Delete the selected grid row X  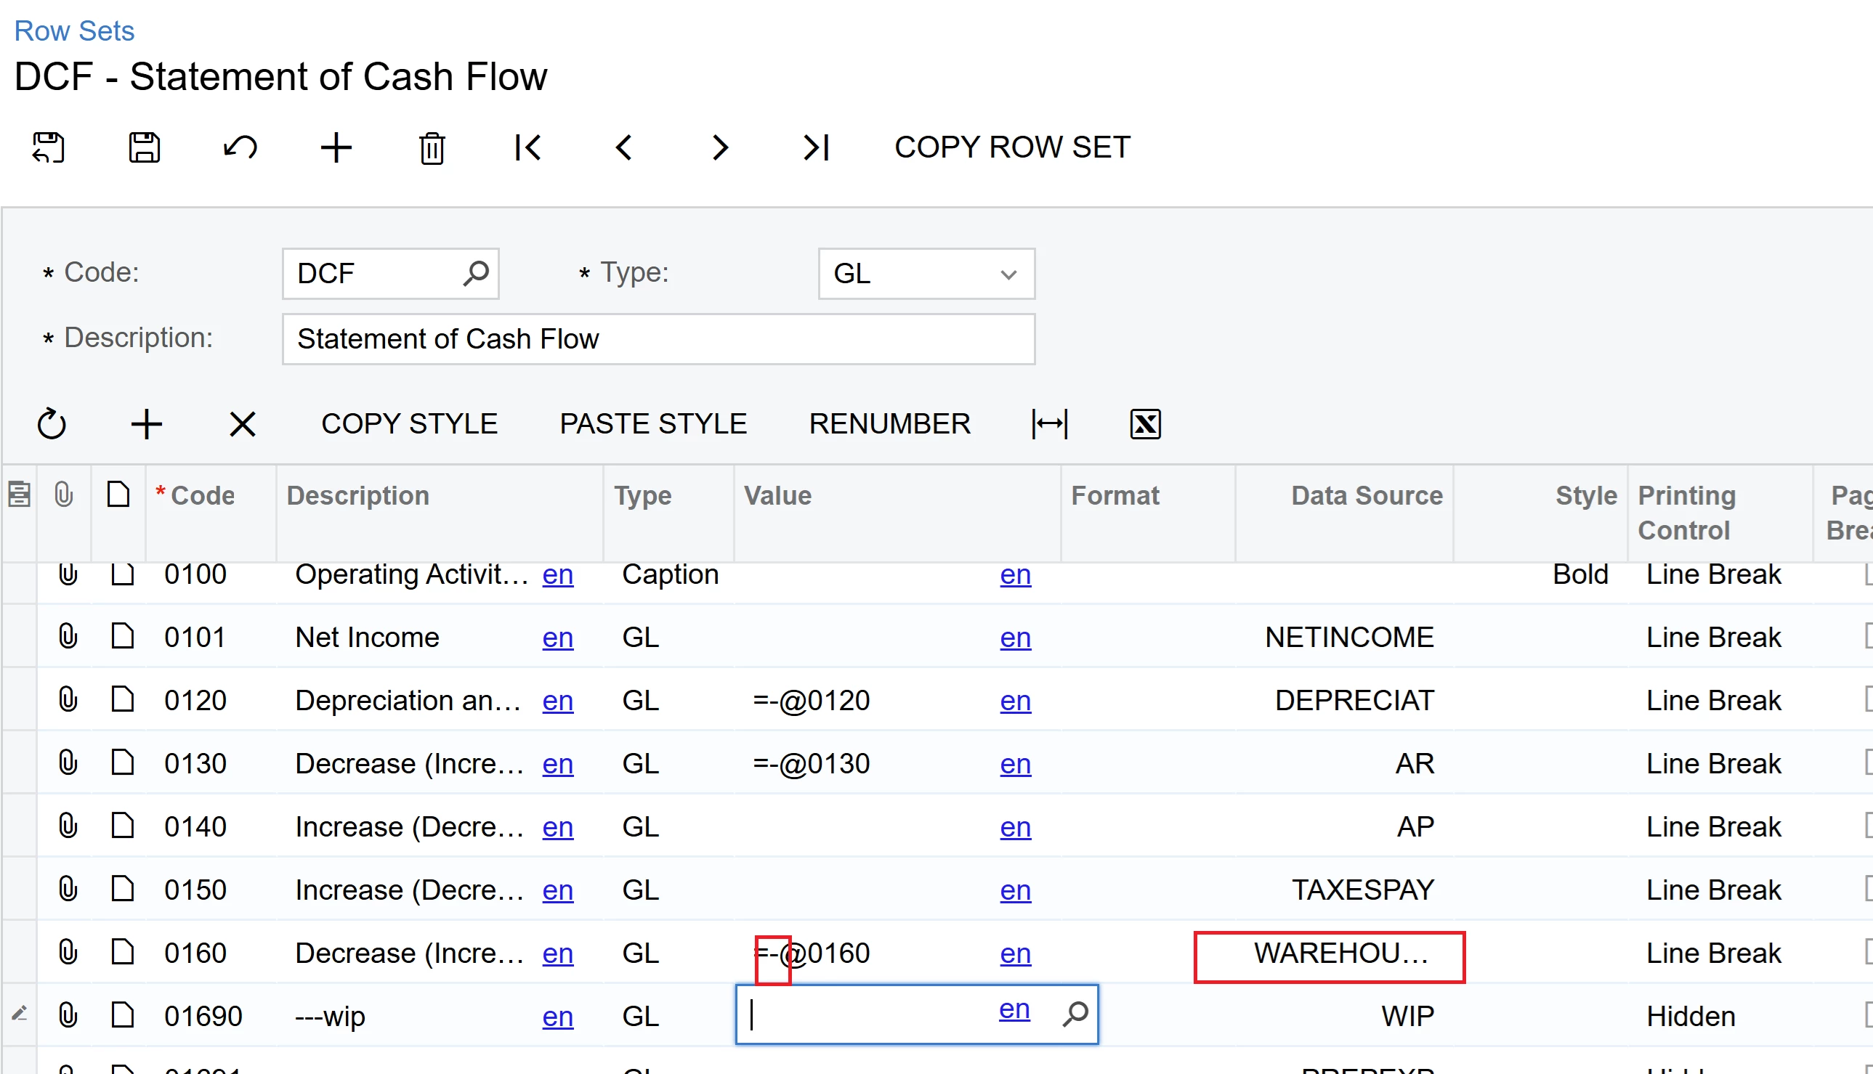(x=242, y=424)
